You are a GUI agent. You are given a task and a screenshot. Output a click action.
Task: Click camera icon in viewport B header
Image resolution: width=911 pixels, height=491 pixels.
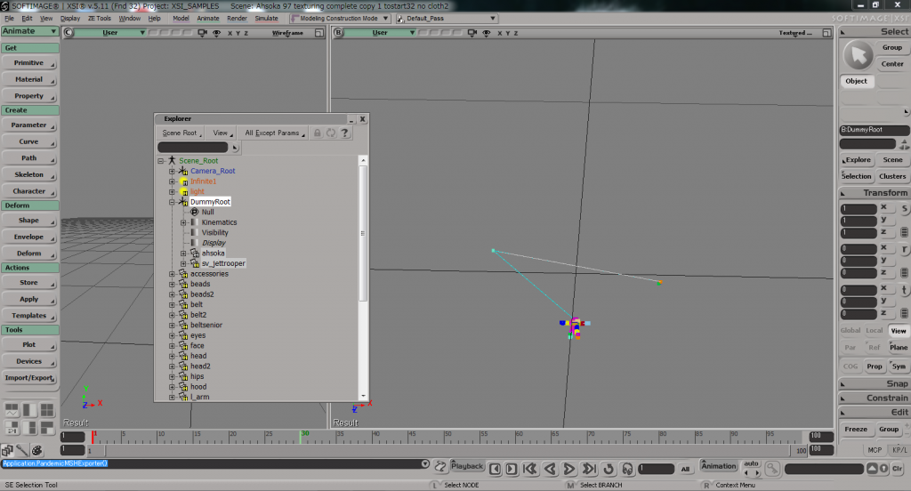(472, 33)
